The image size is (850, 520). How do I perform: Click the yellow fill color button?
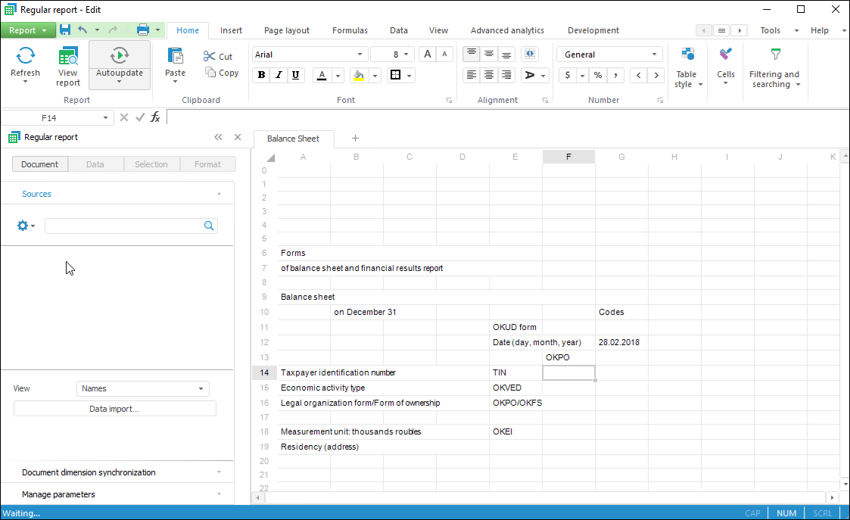tap(359, 75)
